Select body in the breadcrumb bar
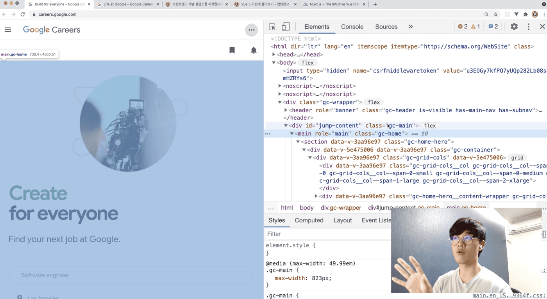This screenshot has width=547, height=299. pyautogui.click(x=307, y=208)
